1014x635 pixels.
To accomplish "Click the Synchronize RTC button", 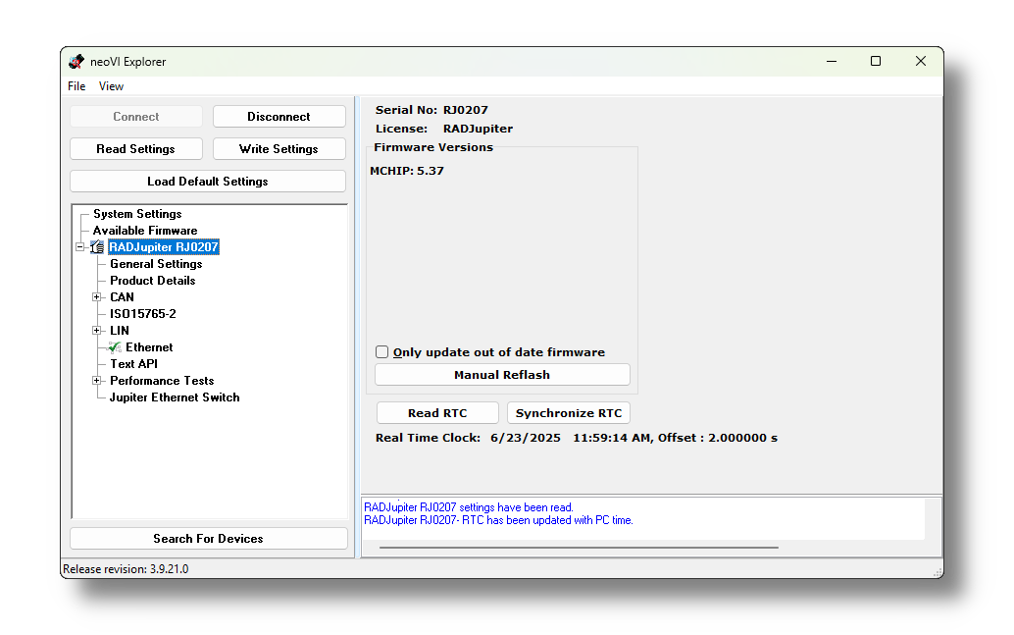I will click(x=568, y=413).
